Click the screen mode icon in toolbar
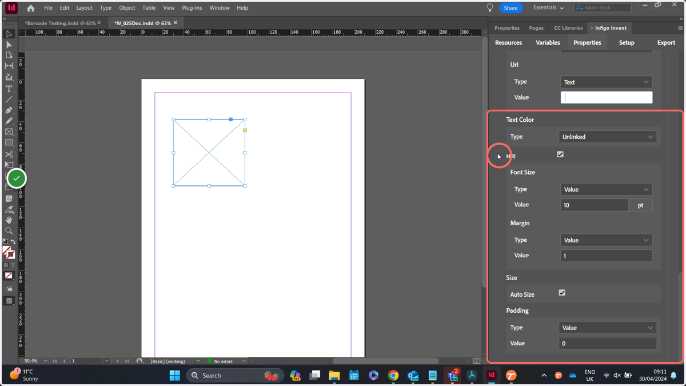Image resolution: width=686 pixels, height=386 pixels. pyautogui.click(x=9, y=301)
